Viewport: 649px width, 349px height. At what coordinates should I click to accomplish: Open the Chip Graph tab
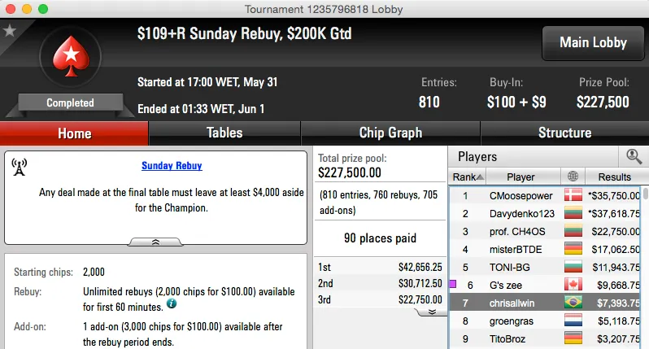click(x=390, y=133)
